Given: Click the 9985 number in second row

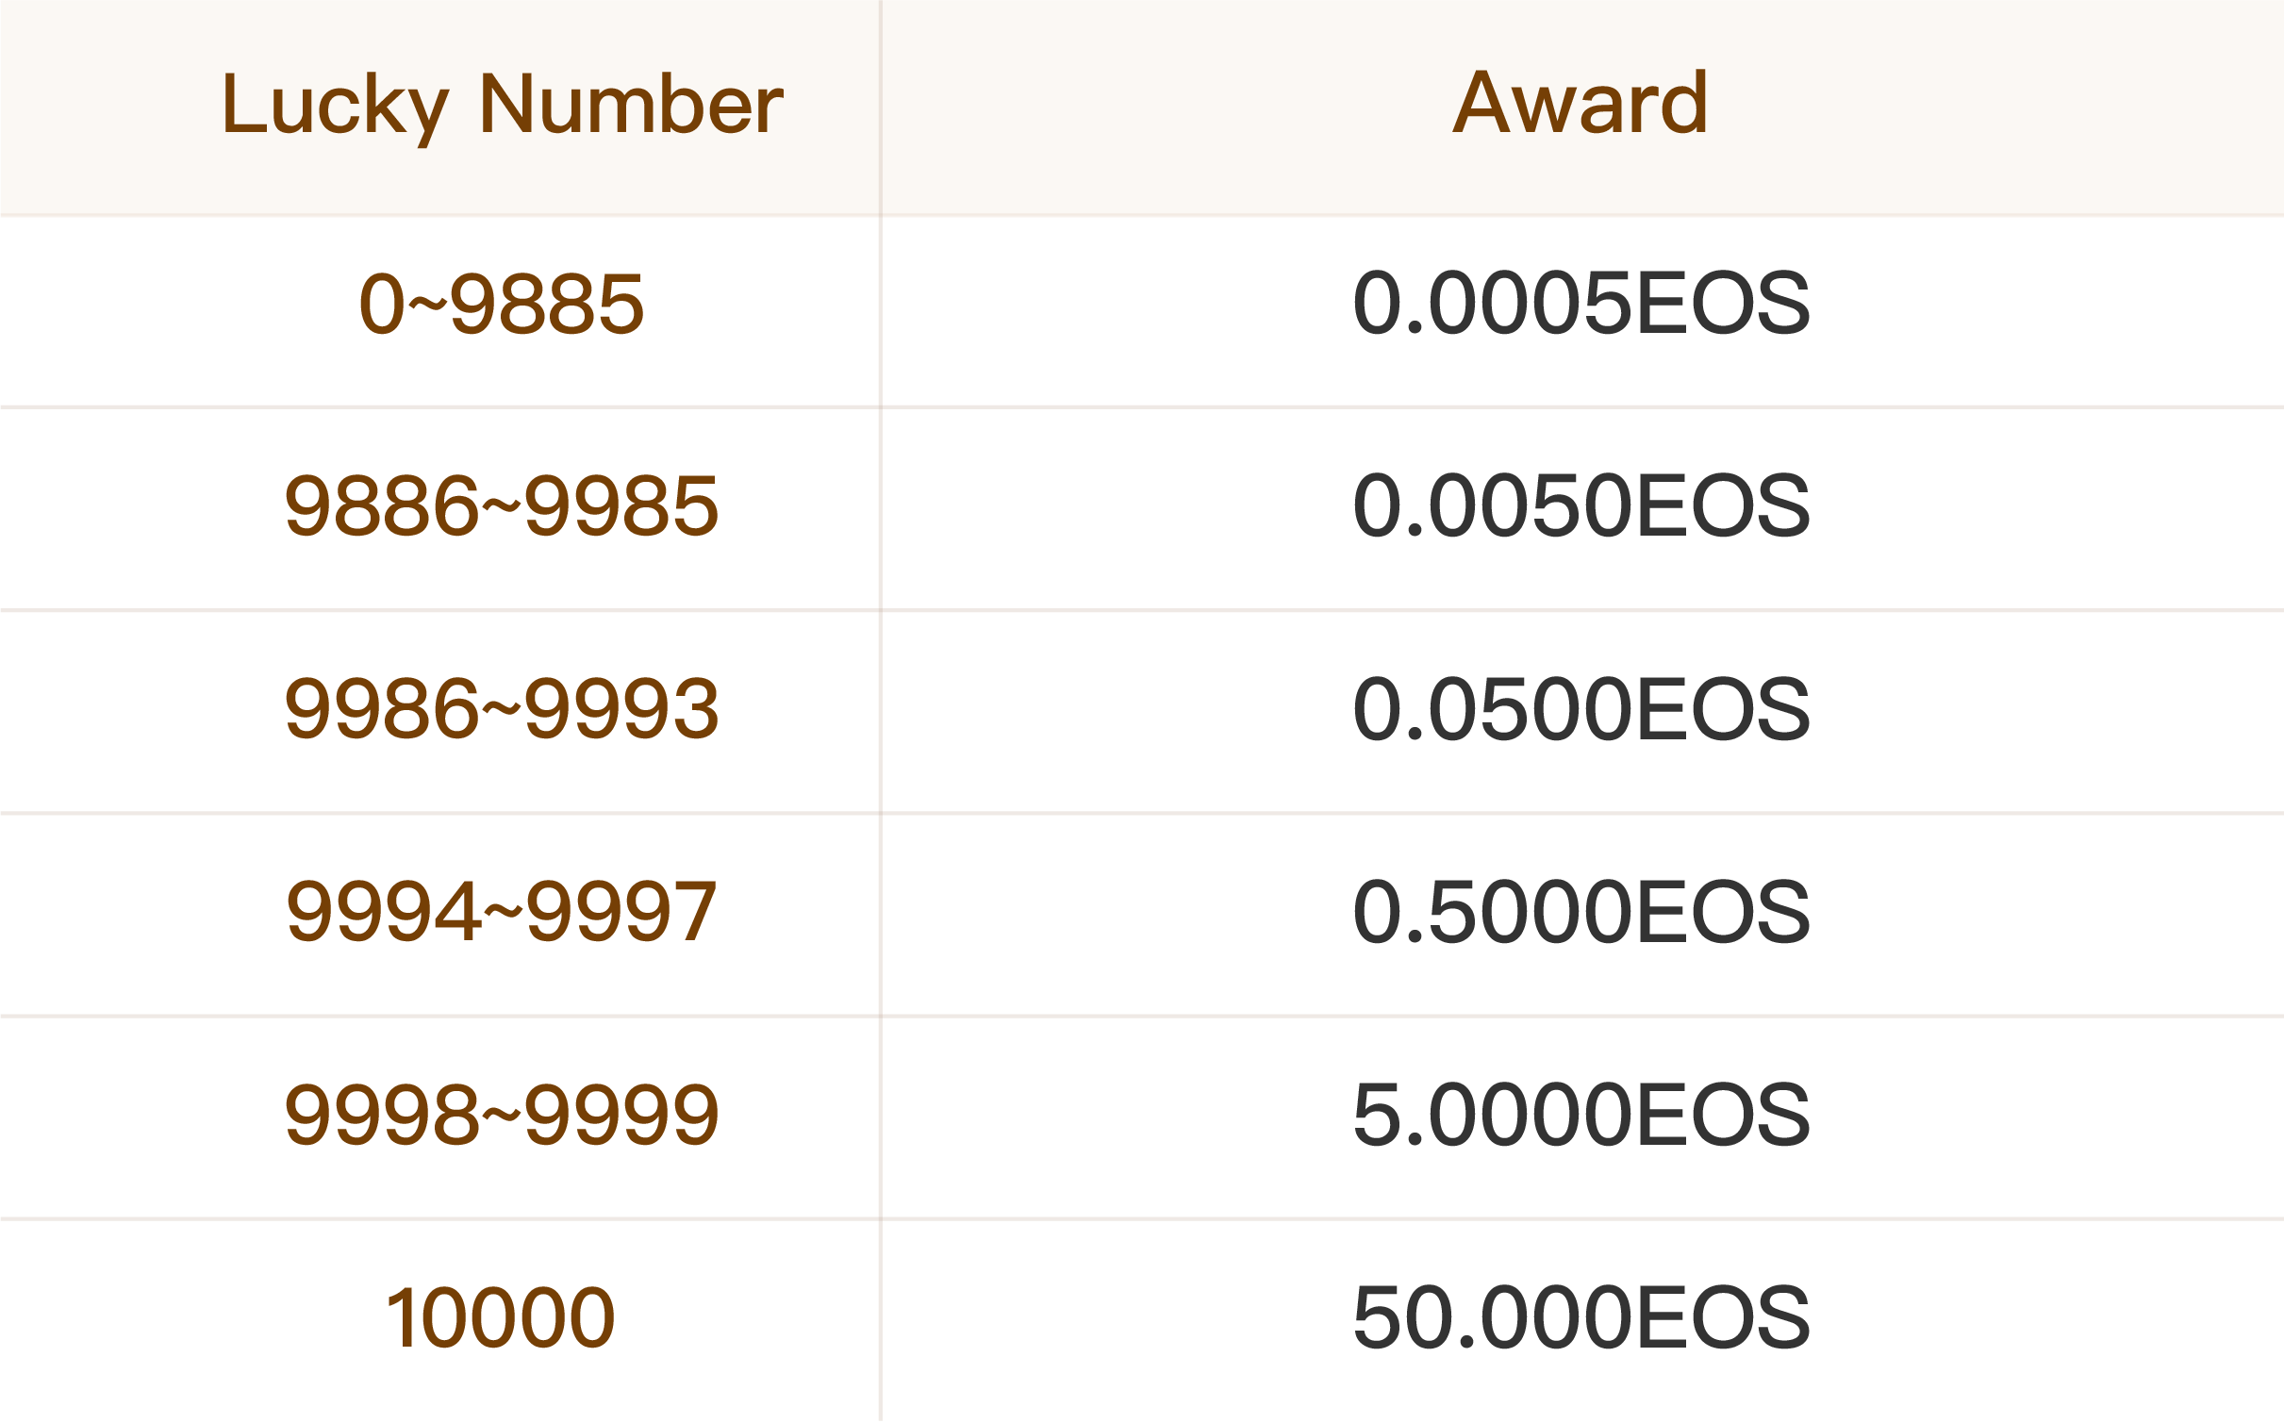Looking at the screenshot, I should [622, 506].
